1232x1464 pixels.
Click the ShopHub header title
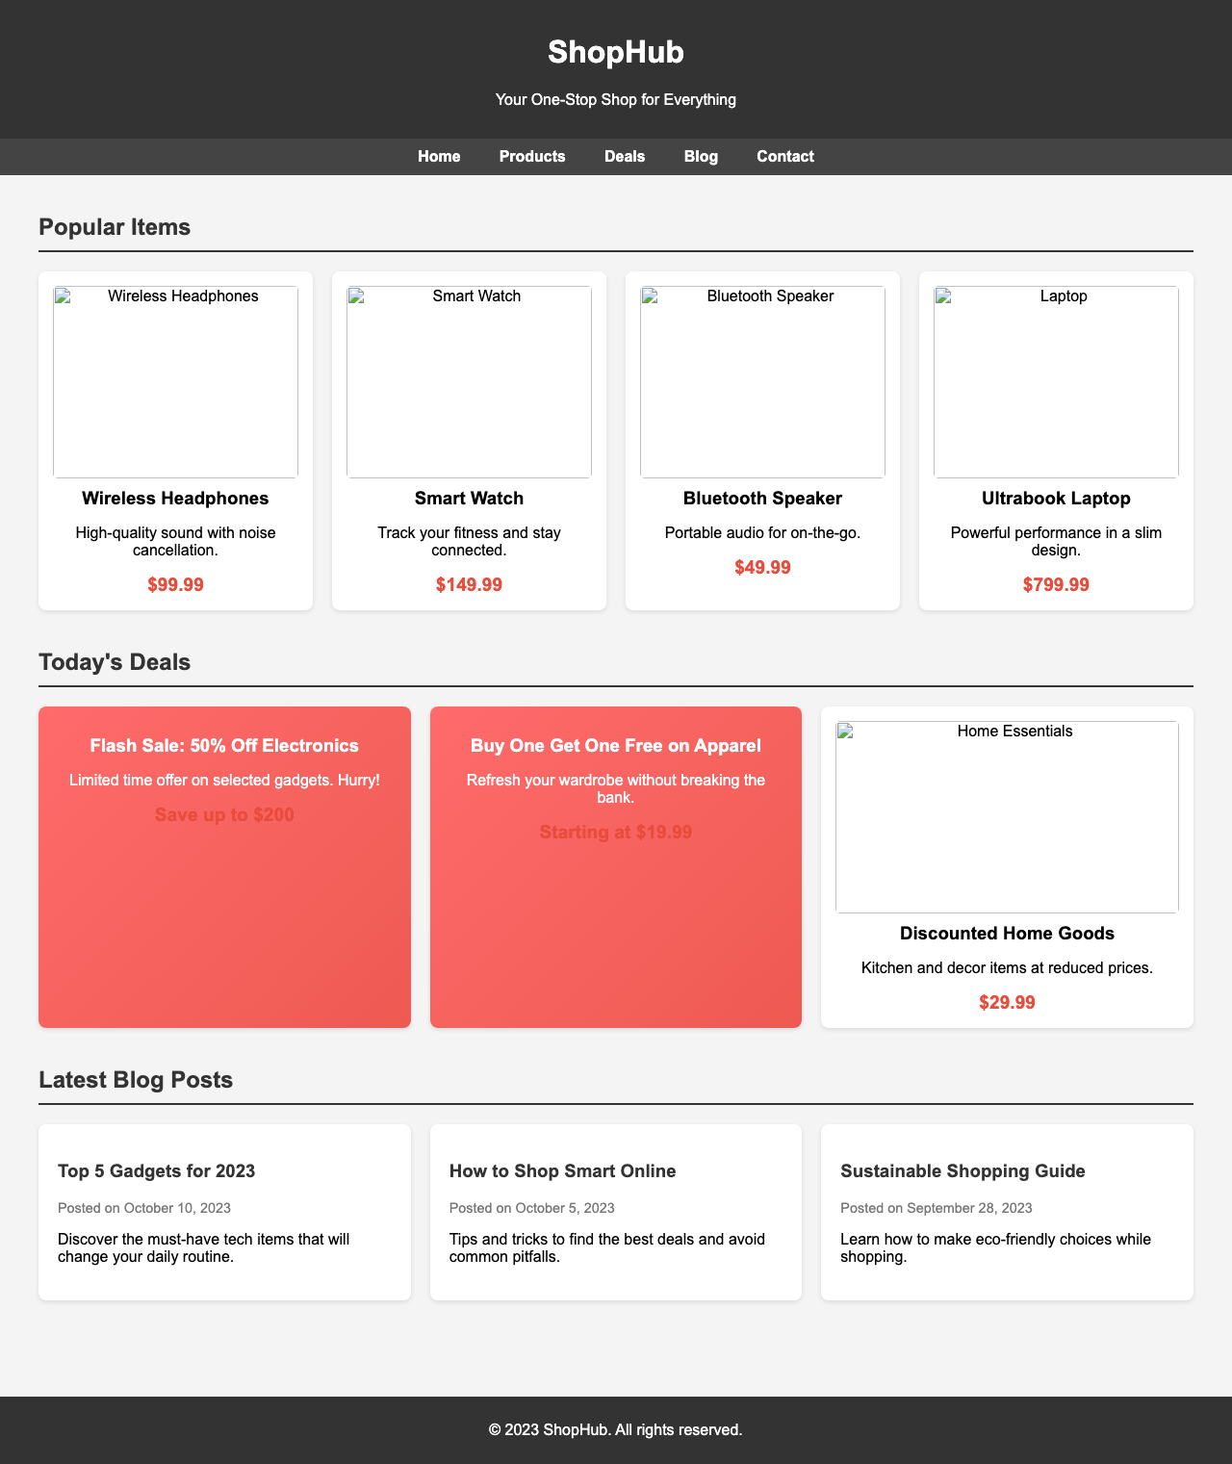616,54
